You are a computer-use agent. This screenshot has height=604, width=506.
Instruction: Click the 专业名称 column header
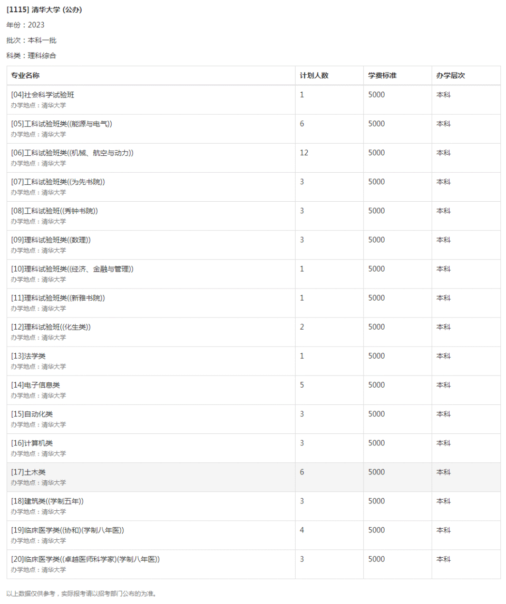[25, 75]
